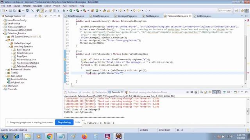Expand the Referenced Libraries node
Viewport: 250px width, 140px height.
(6, 70)
